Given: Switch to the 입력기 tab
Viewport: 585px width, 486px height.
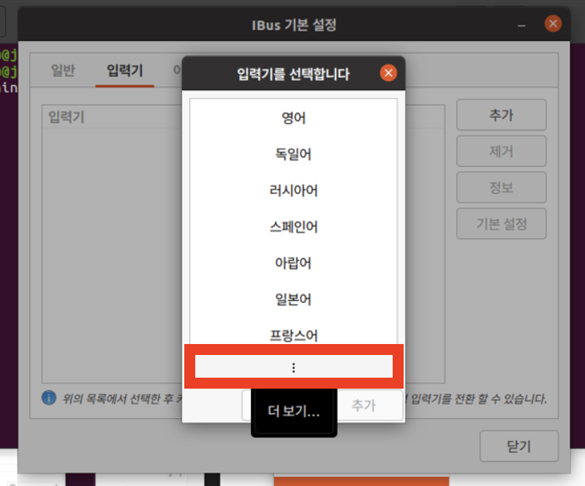Looking at the screenshot, I should pos(124,70).
